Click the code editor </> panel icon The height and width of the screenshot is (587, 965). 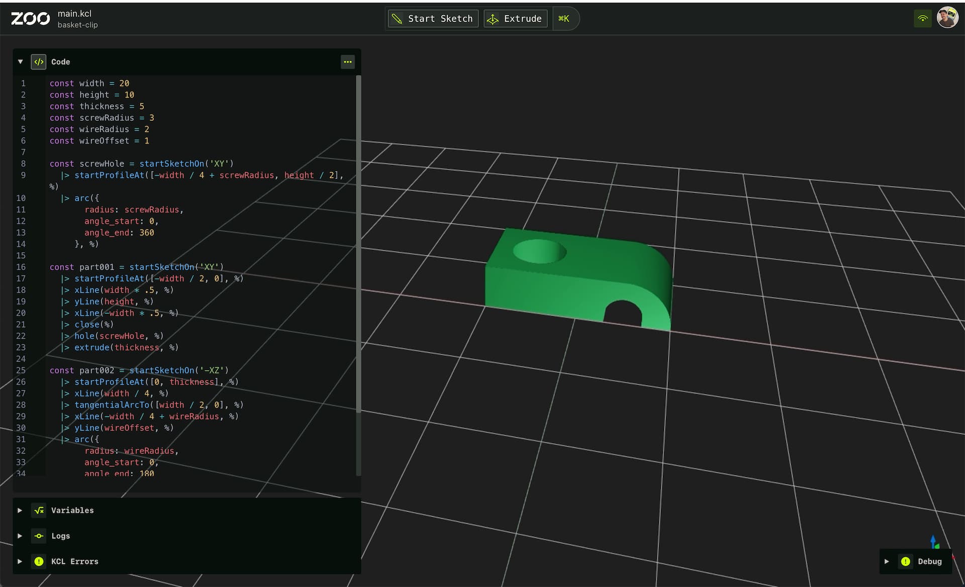(x=39, y=62)
